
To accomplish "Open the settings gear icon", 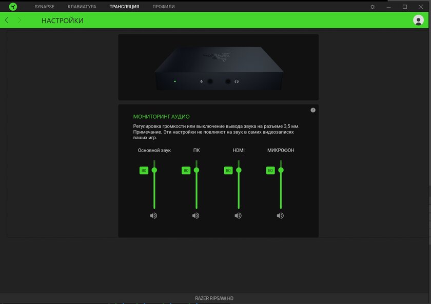I will click(x=373, y=7).
